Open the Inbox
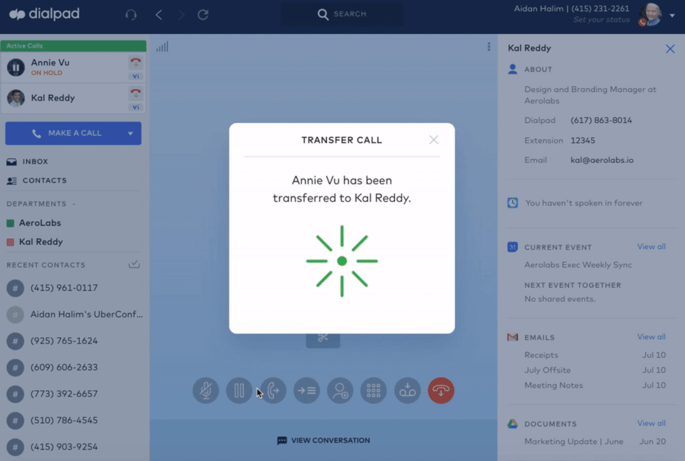The height and width of the screenshot is (461, 685). click(27, 161)
